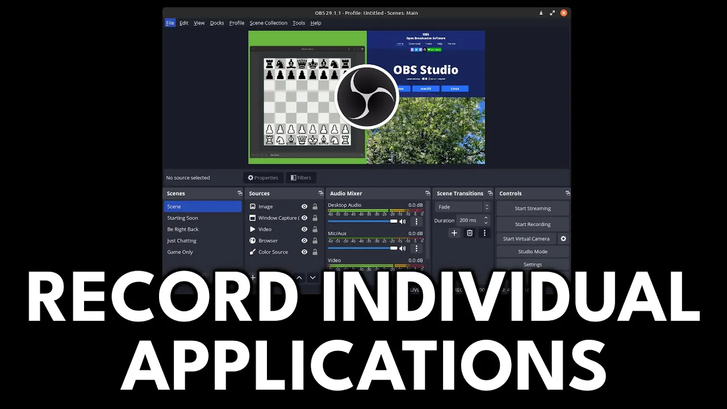Image resolution: width=727 pixels, height=409 pixels.
Task: Pop out the Controls dock
Action: coord(567,194)
